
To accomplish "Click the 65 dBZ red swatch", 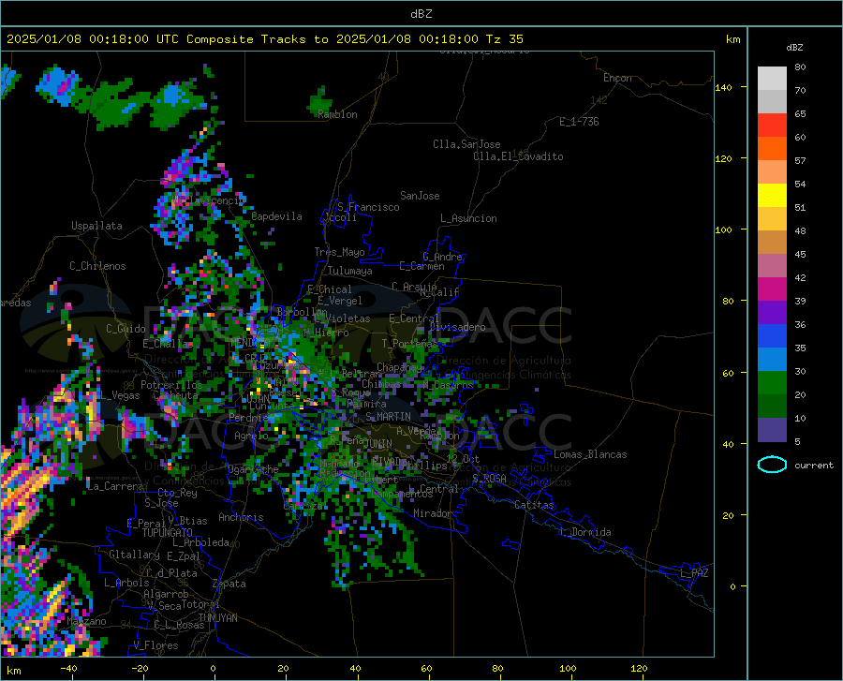I will (x=772, y=125).
